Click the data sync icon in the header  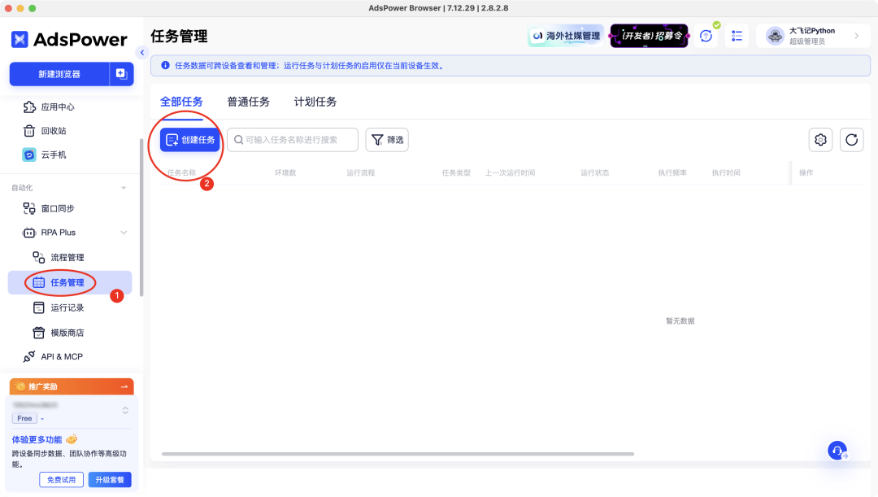[x=706, y=36]
